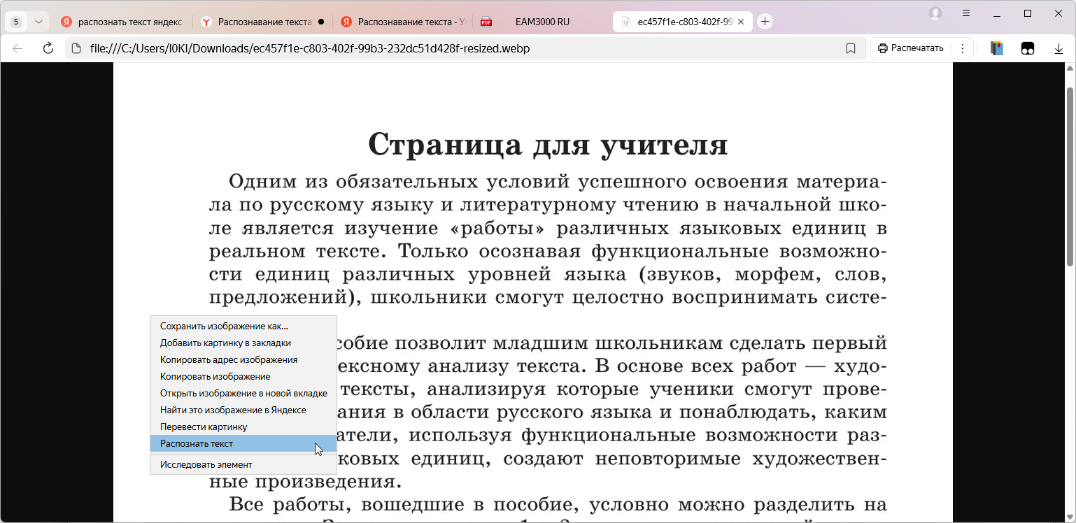
Task: Click the round black extension icon
Action: click(x=1027, y=48)
